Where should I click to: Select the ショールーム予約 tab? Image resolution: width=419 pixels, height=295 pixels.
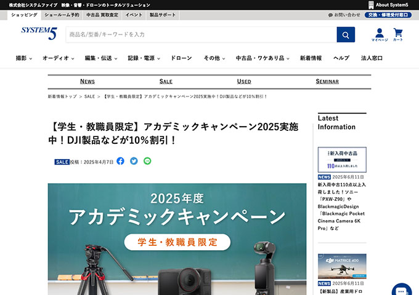pyautogui.click(x=62, y=15)
